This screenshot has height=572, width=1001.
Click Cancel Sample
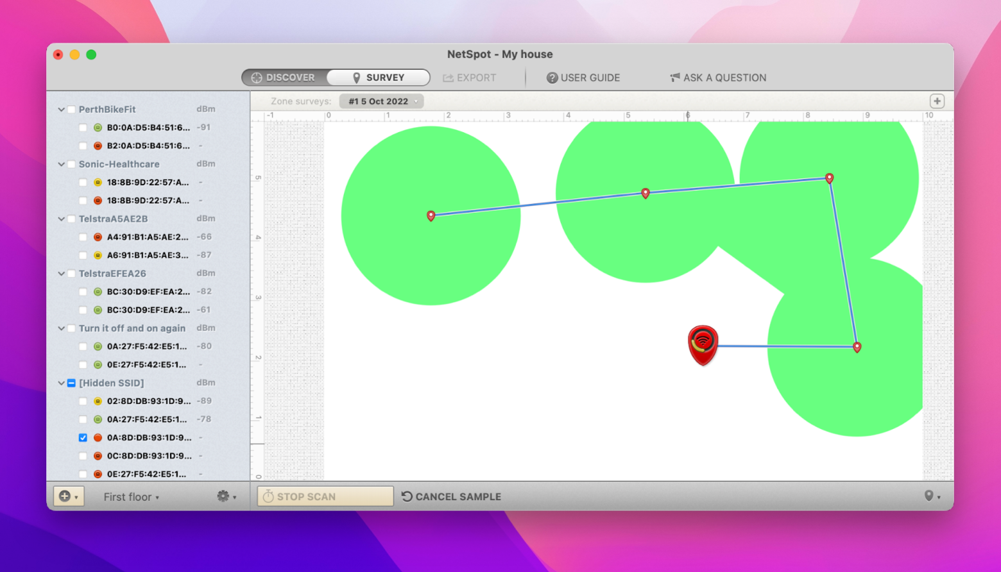click(451, 496)
